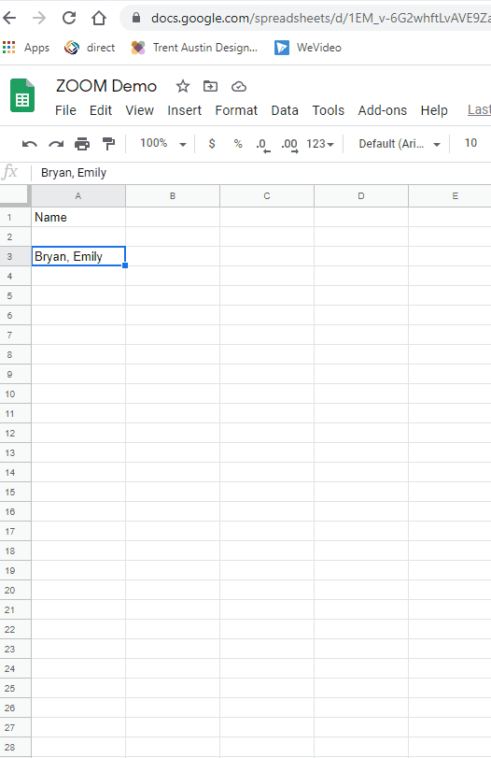The image size is (491, 758).
Task: Select column D header
Action: pyautogui.click(x=361, y=195)
